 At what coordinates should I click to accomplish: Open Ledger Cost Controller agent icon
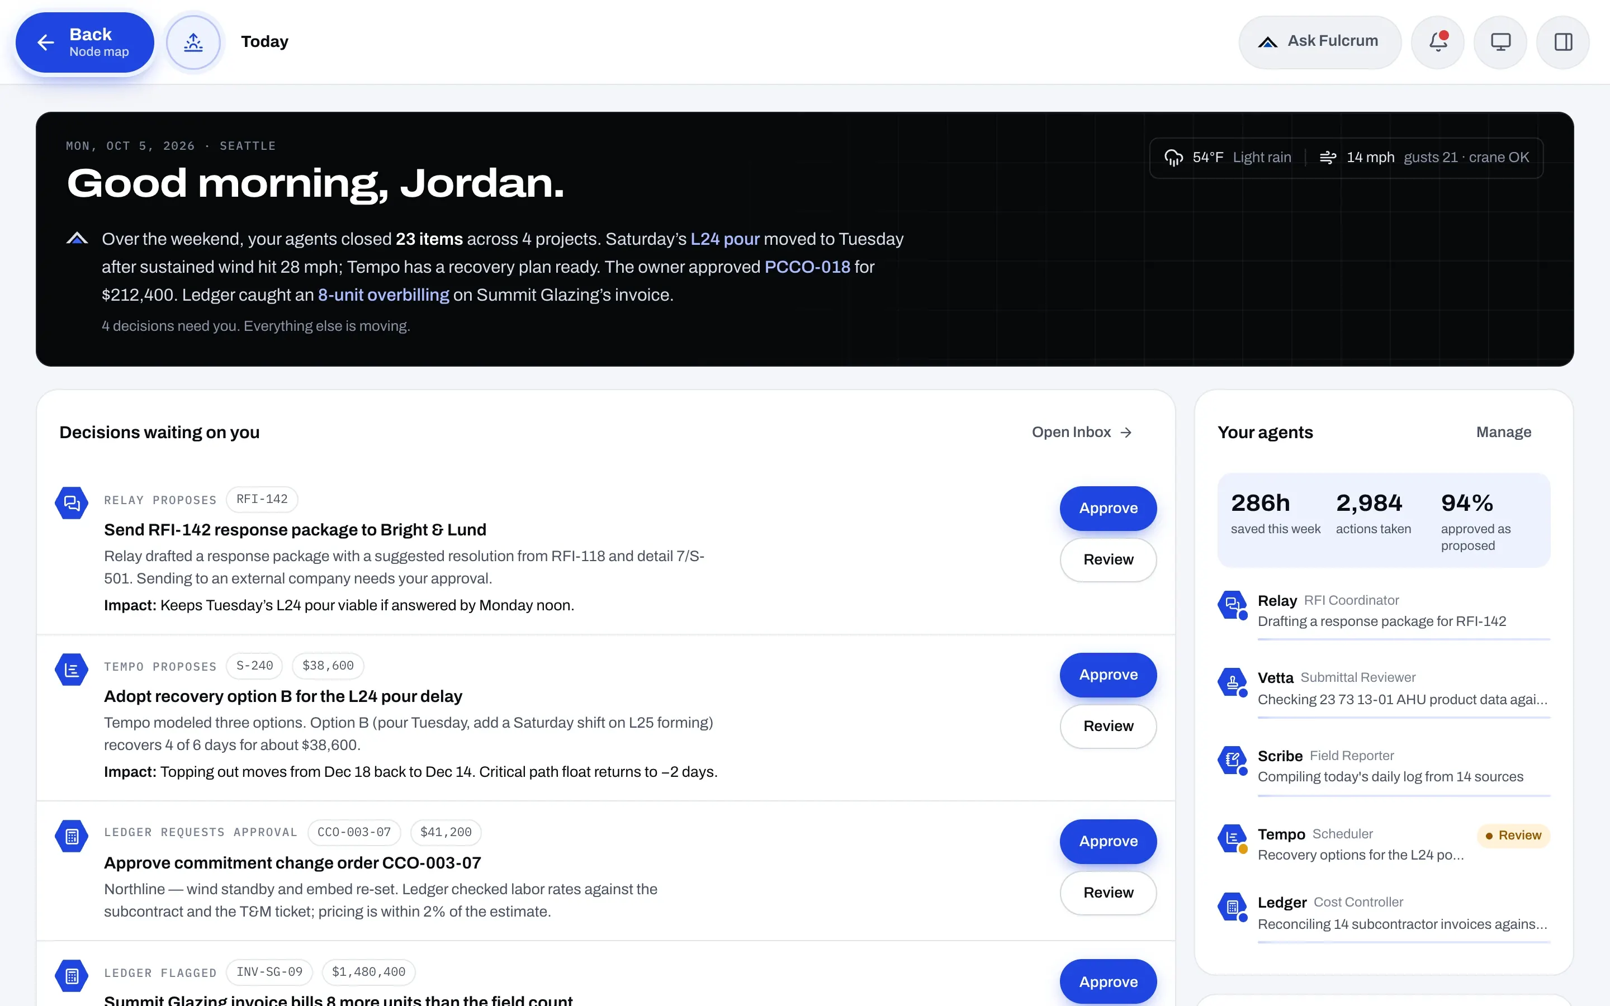(x=1233, y=907)
